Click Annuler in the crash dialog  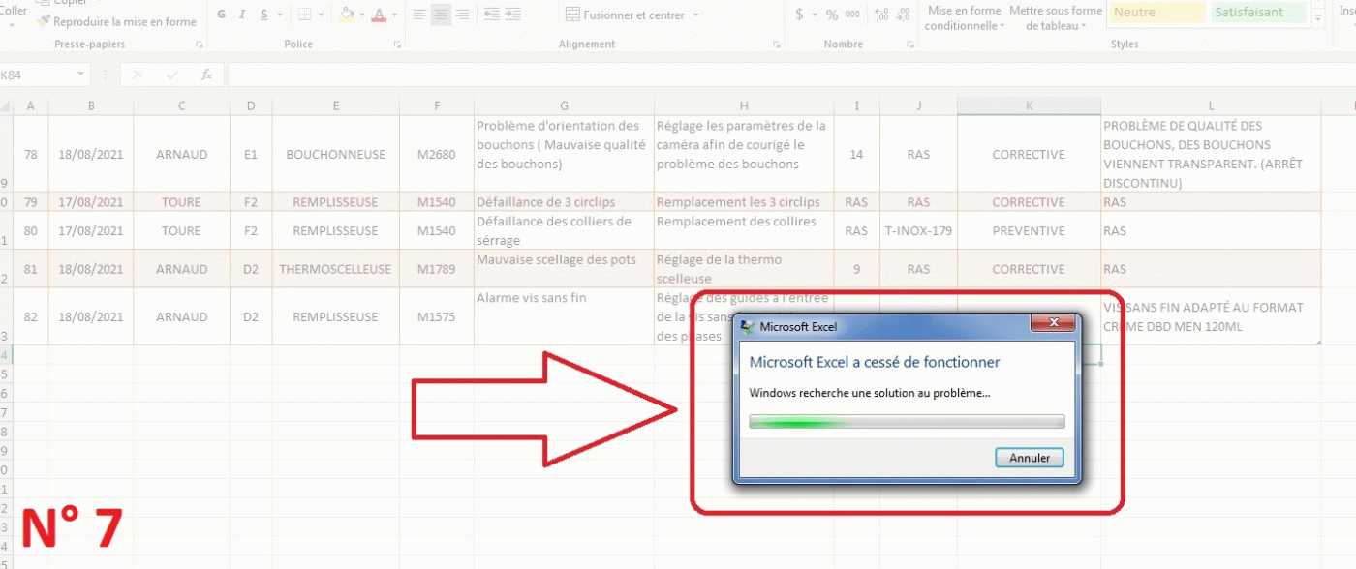click(x=1030, y=458)
